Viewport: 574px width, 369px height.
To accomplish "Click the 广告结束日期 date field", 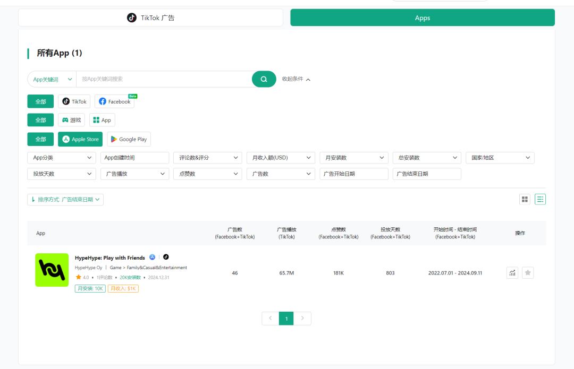I will 427,174.
